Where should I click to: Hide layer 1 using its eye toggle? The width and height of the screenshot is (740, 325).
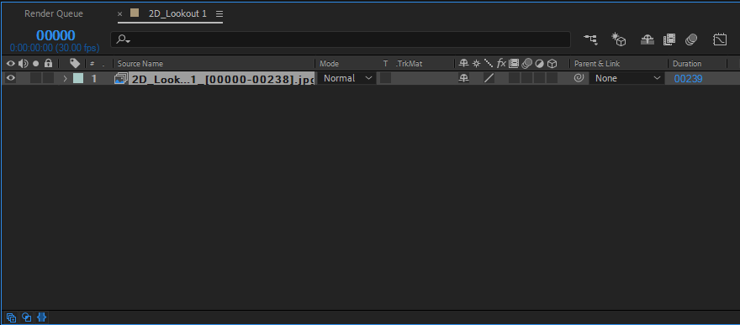click(10, 78)
